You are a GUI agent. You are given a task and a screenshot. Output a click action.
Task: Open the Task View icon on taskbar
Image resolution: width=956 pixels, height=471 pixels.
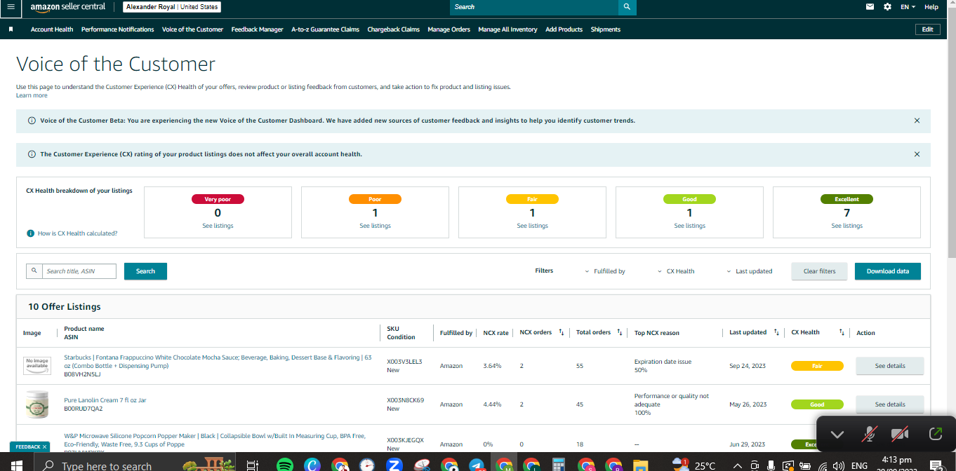tap(253, 465)
